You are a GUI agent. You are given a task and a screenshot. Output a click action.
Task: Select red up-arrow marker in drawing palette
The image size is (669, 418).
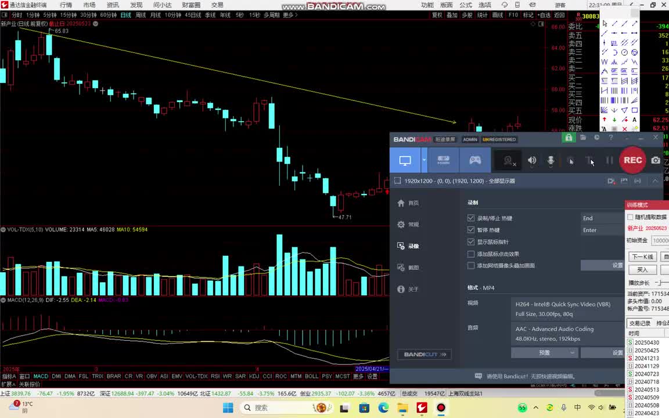point(605,120)
